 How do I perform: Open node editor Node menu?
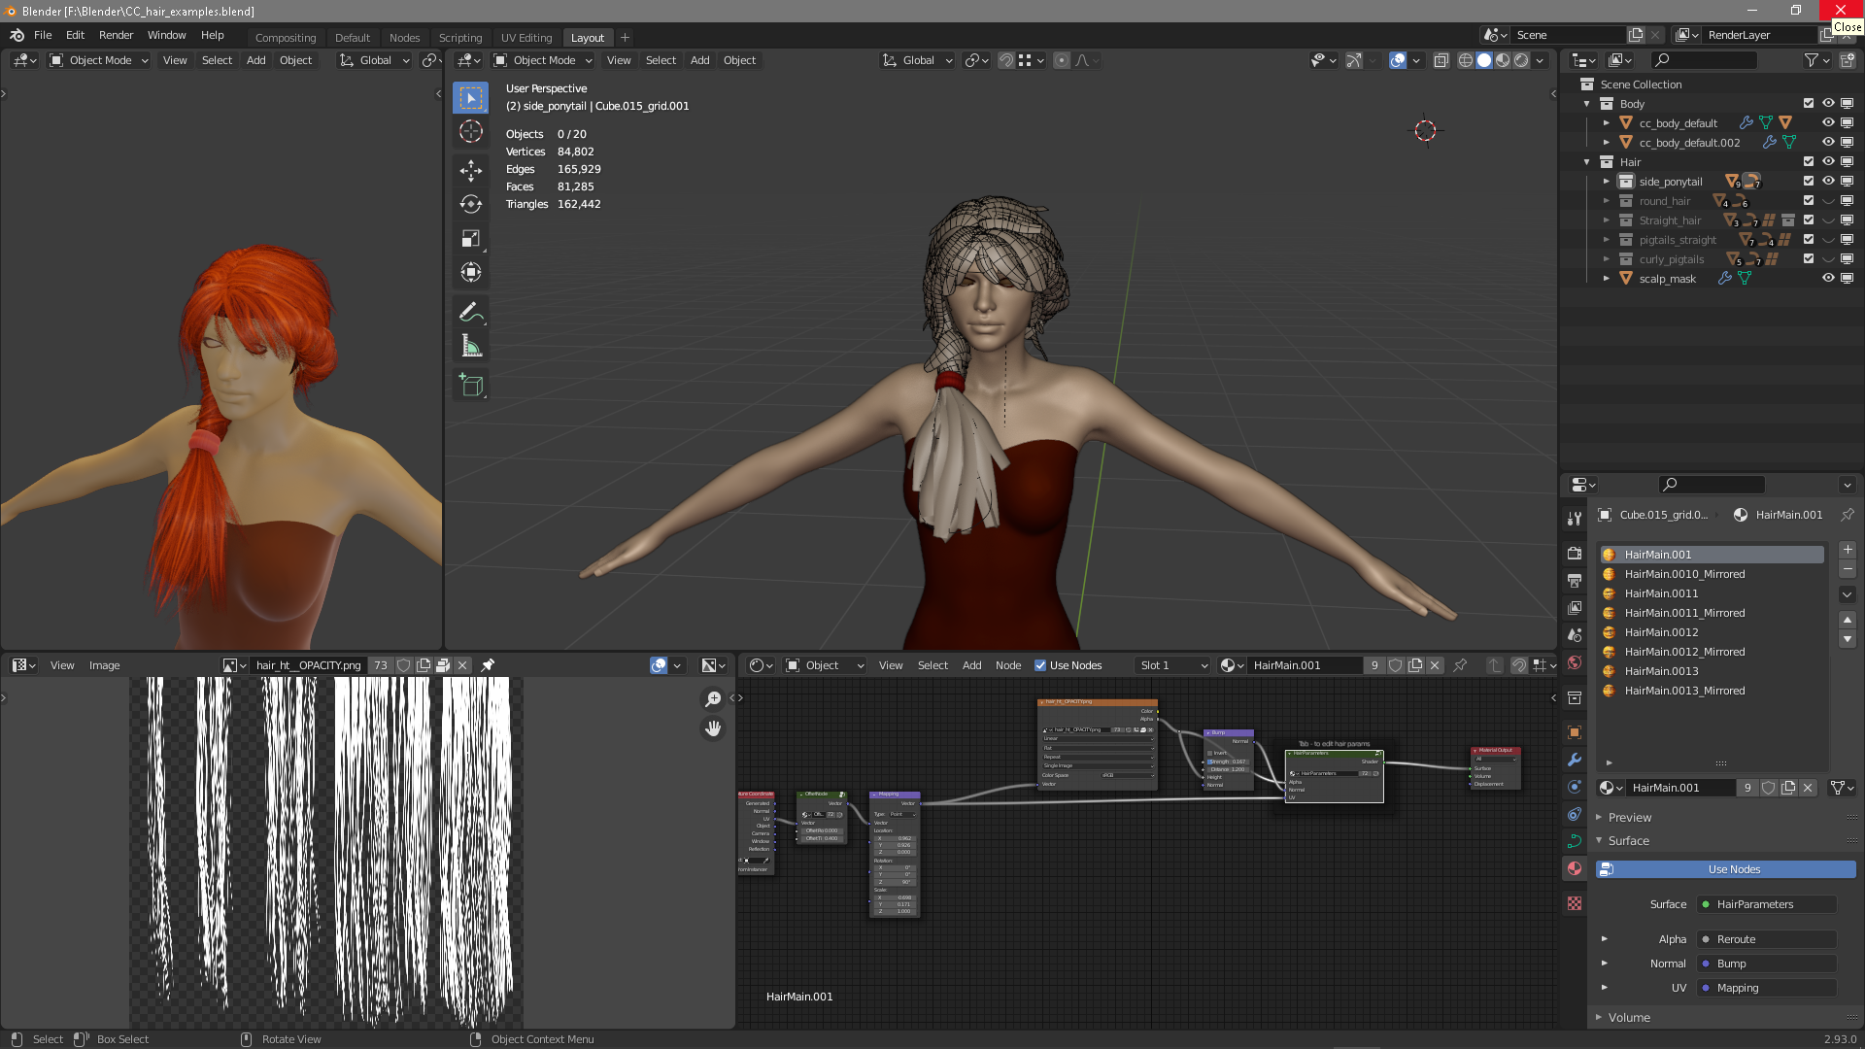(x=1007, y=665)
